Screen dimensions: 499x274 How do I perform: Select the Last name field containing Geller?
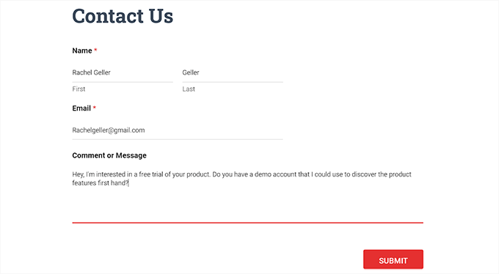(x=233, y=73)
